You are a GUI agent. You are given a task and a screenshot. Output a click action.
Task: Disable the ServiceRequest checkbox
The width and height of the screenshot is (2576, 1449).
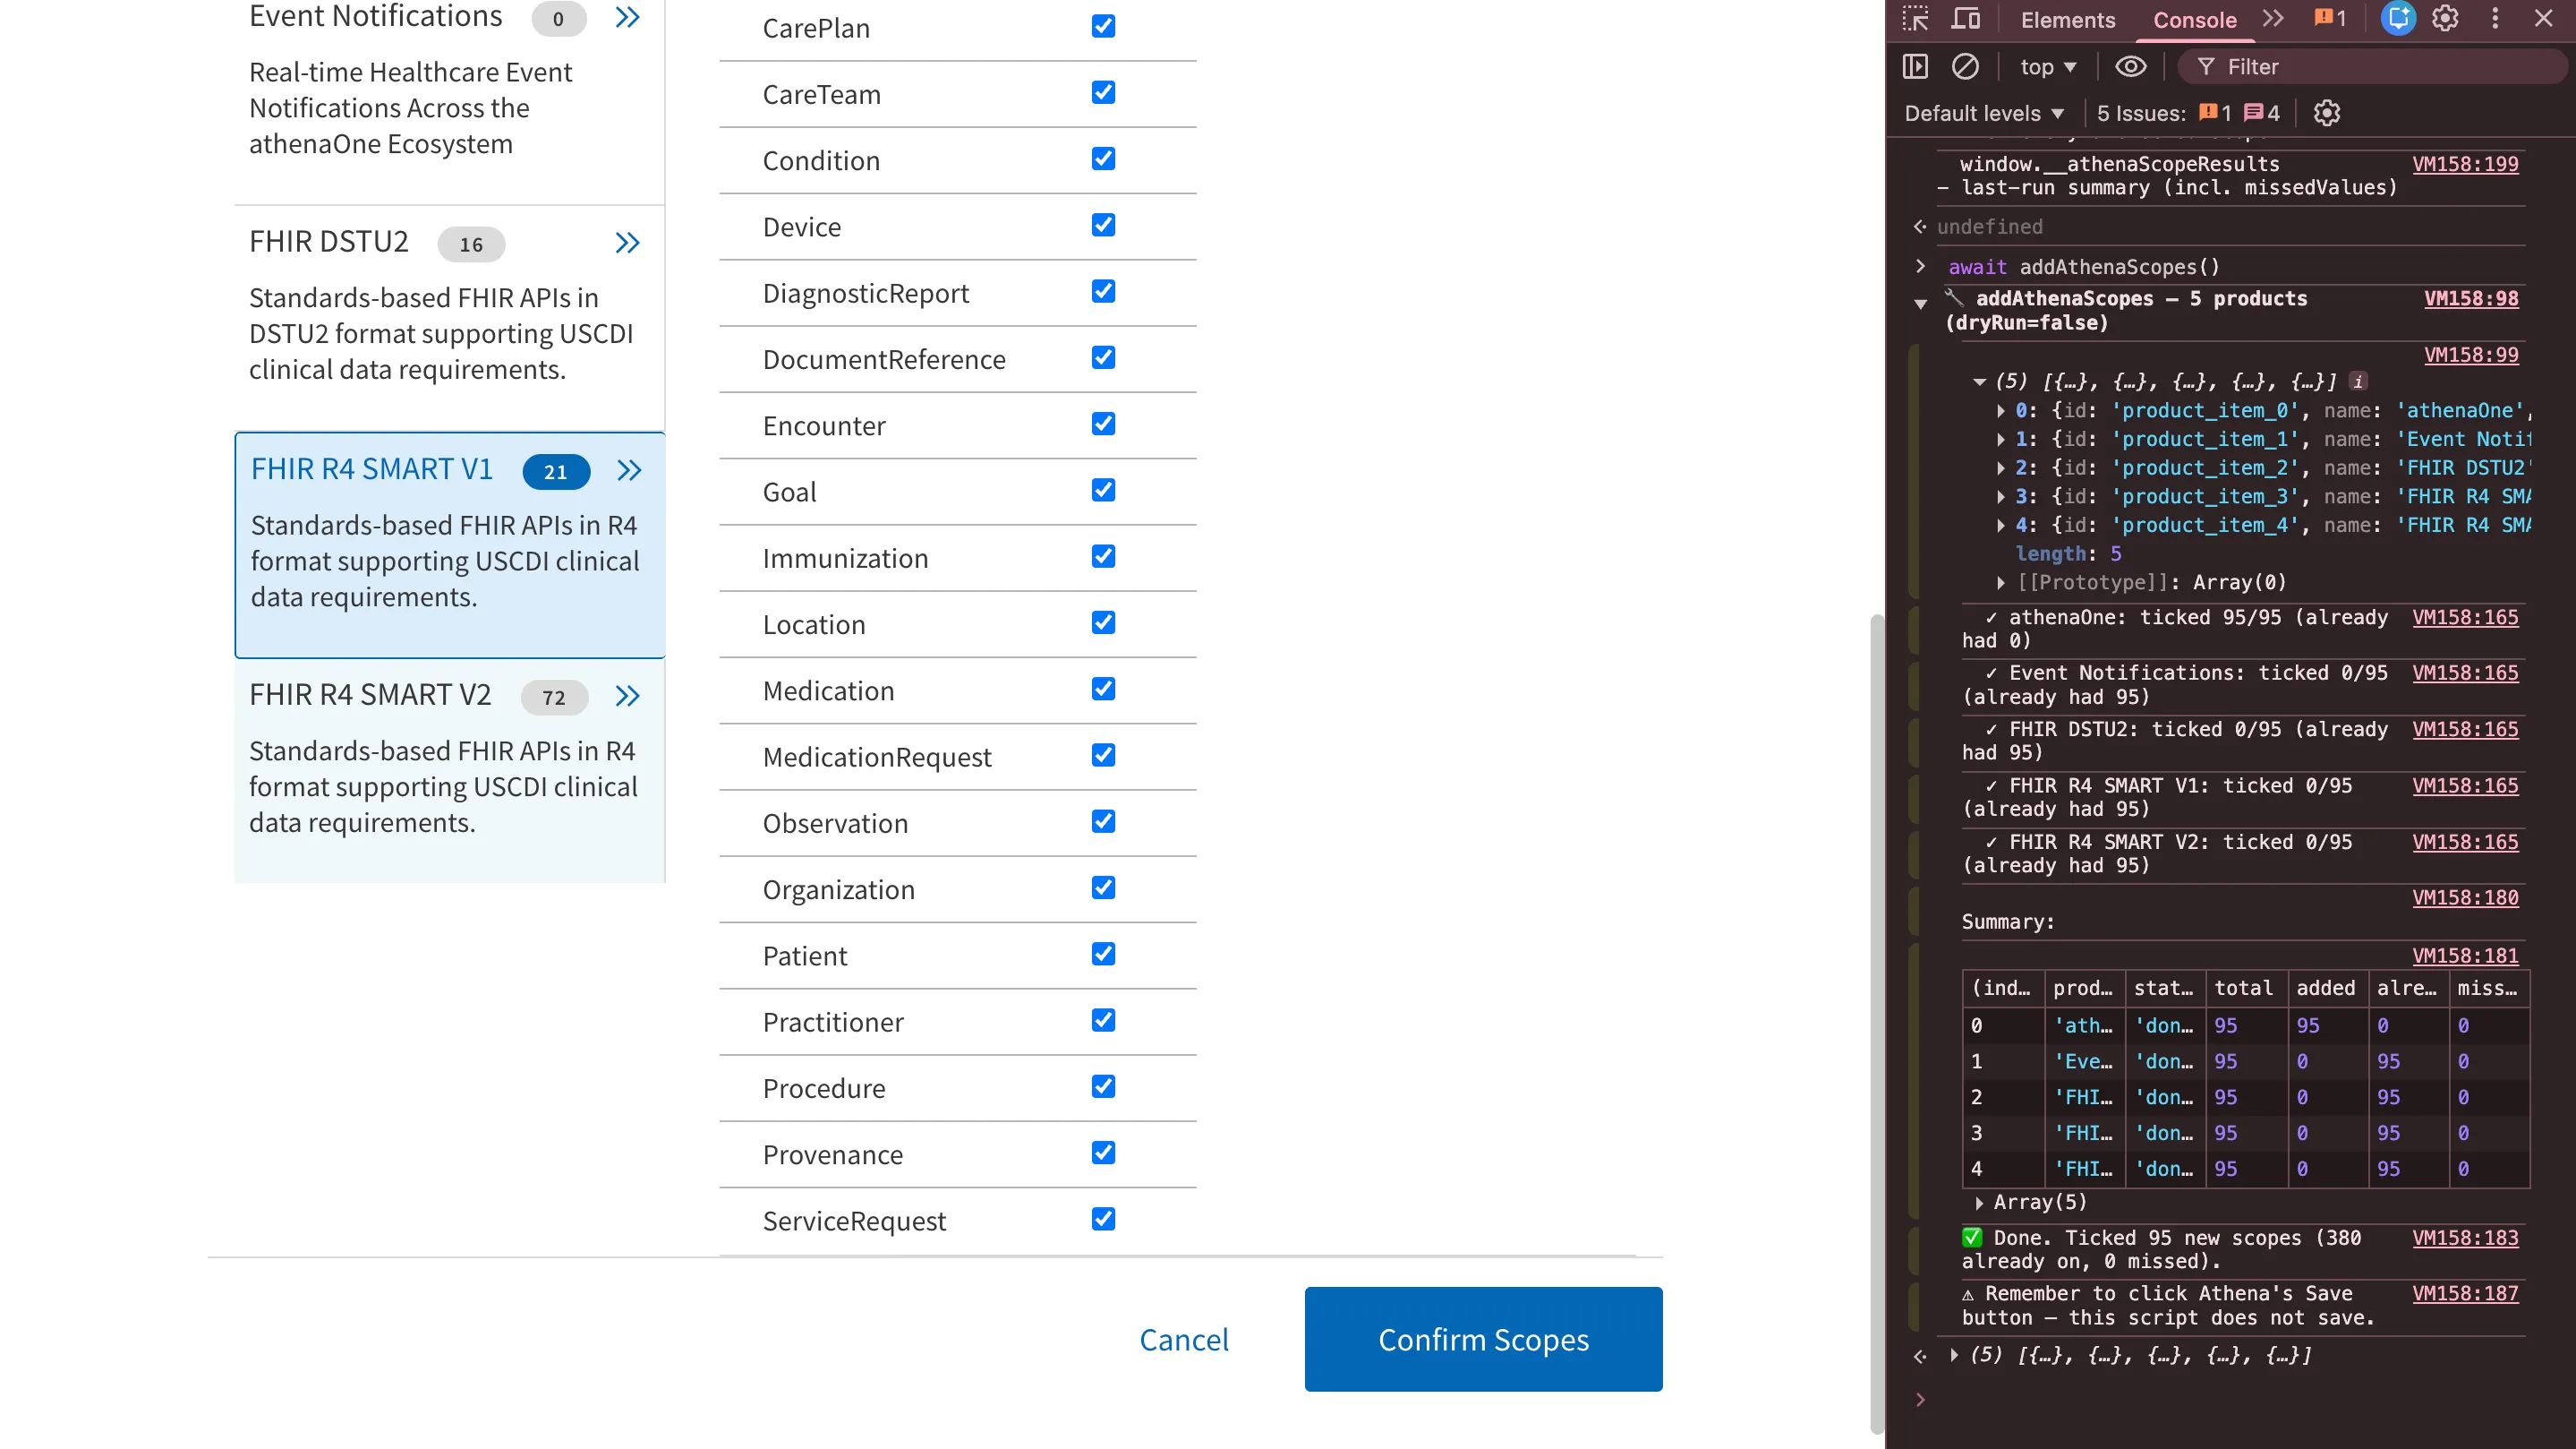1103,1219
